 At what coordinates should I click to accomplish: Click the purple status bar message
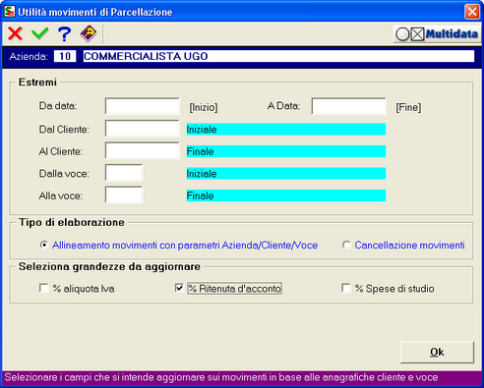[221, 377]
